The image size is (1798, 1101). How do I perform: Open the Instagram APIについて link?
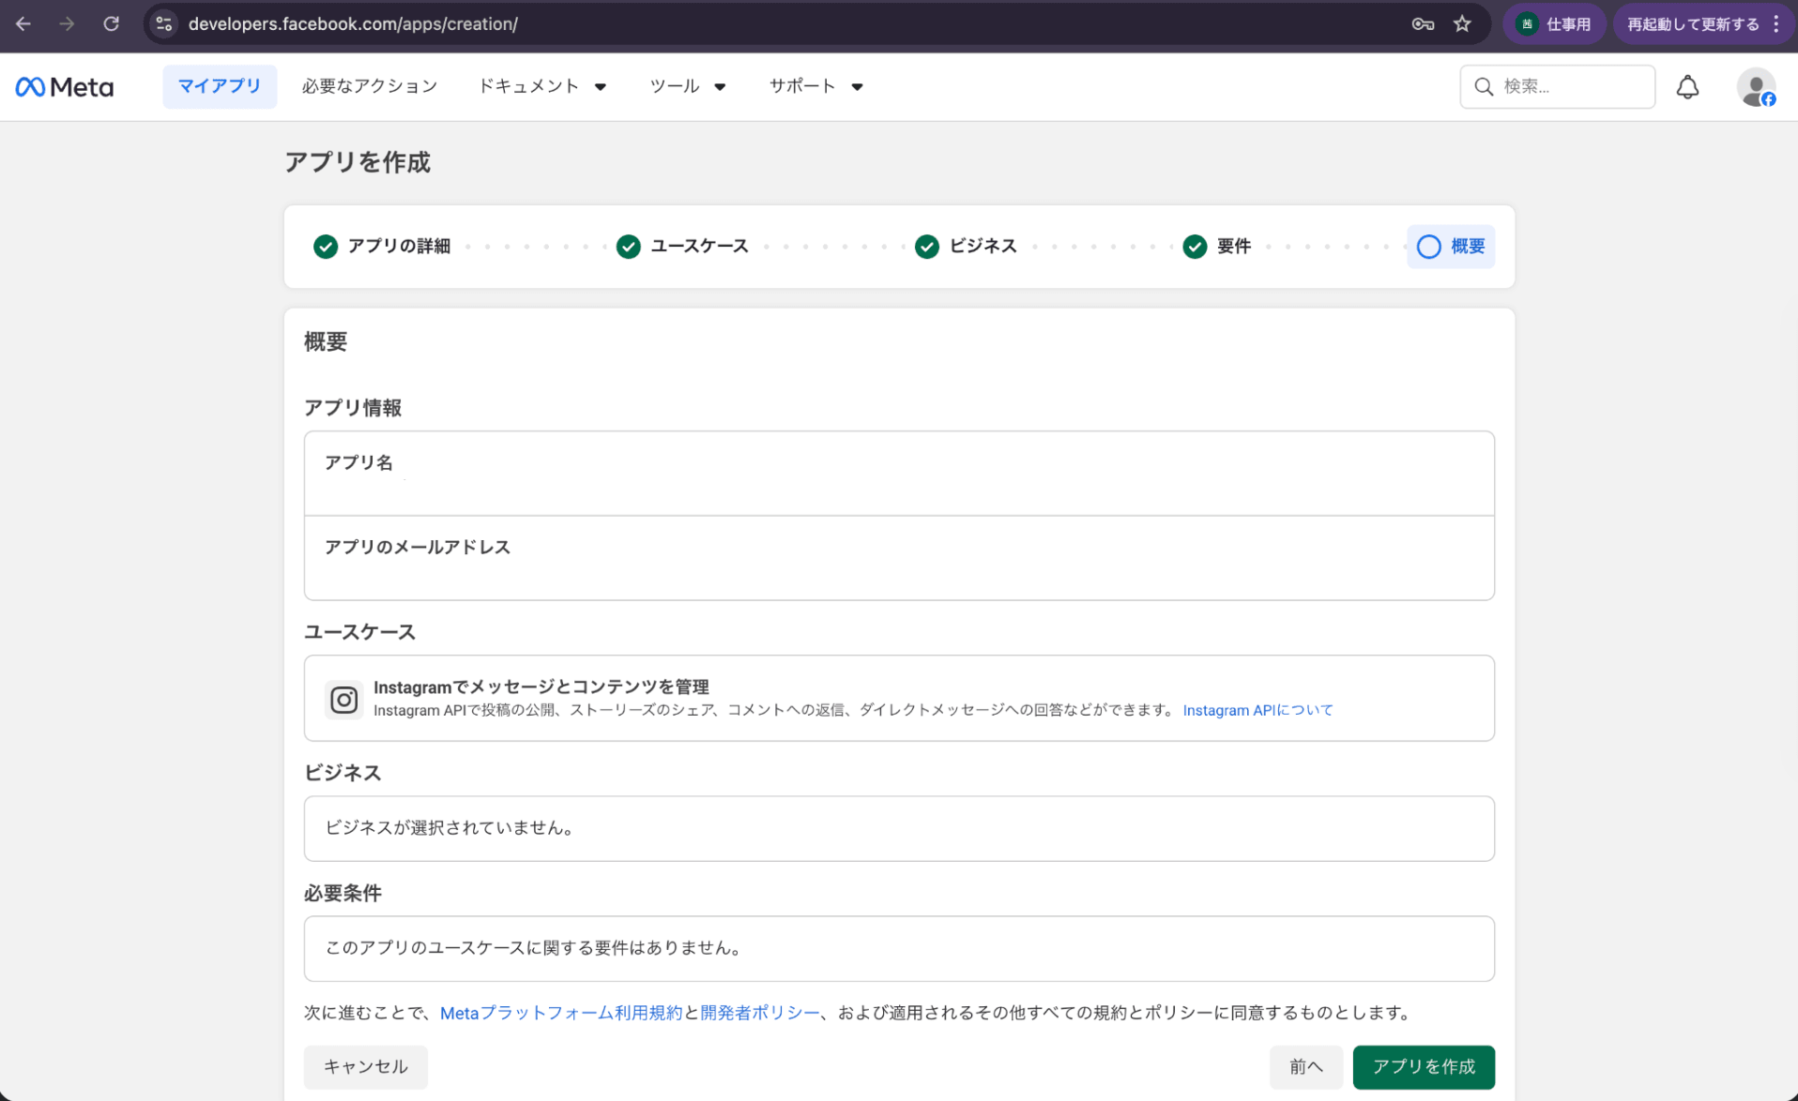click(1257, 710)
